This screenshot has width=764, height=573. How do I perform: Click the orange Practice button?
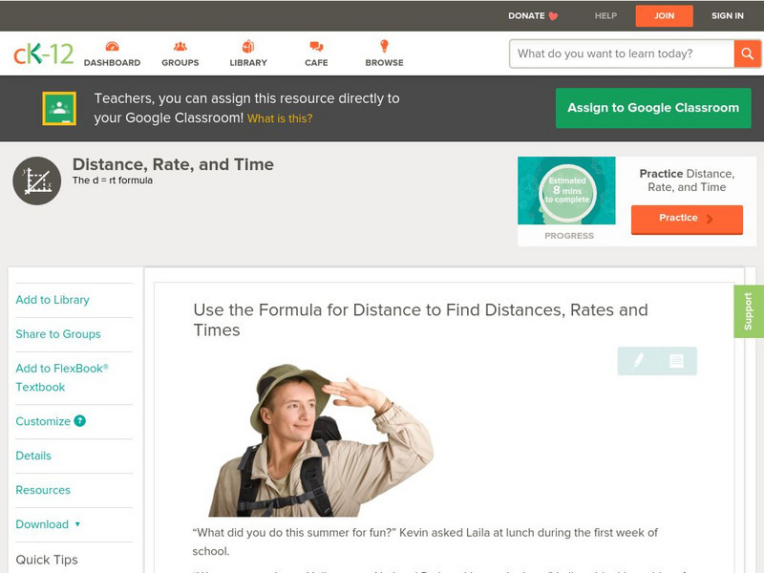click(687, 220)
